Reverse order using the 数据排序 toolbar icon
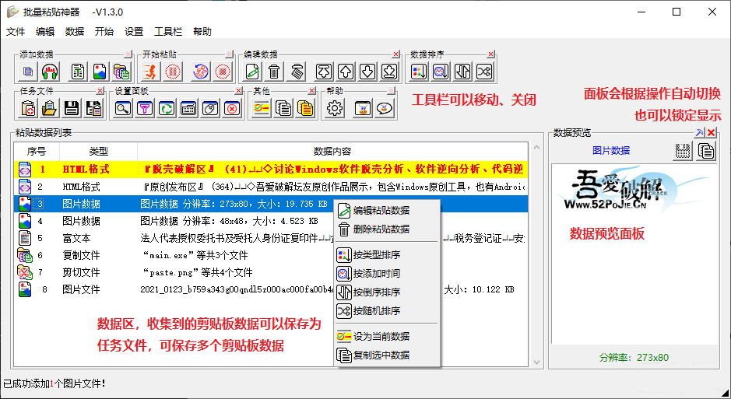The image size is (731, 399). tap(462, 72)
